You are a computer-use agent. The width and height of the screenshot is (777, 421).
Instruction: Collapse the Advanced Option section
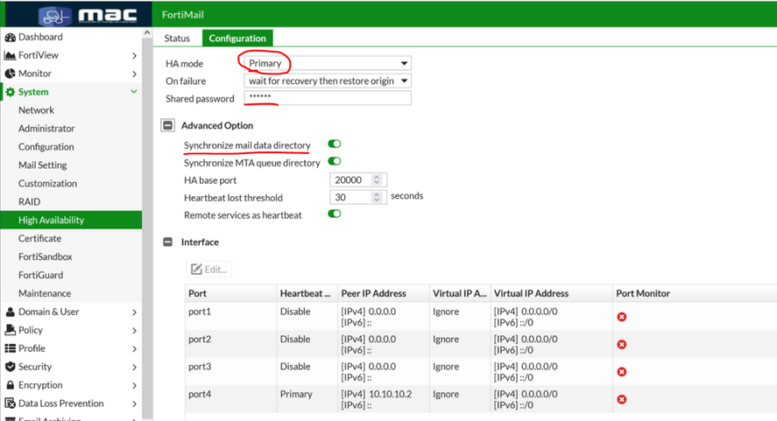(x=168, y=125)
